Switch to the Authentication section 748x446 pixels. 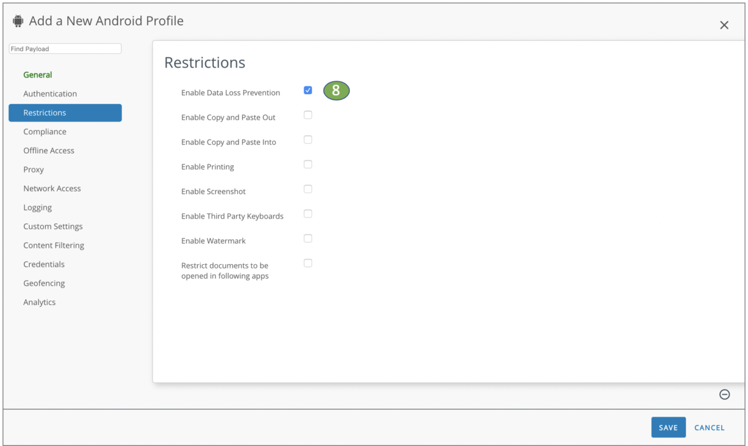click(50, 93)
